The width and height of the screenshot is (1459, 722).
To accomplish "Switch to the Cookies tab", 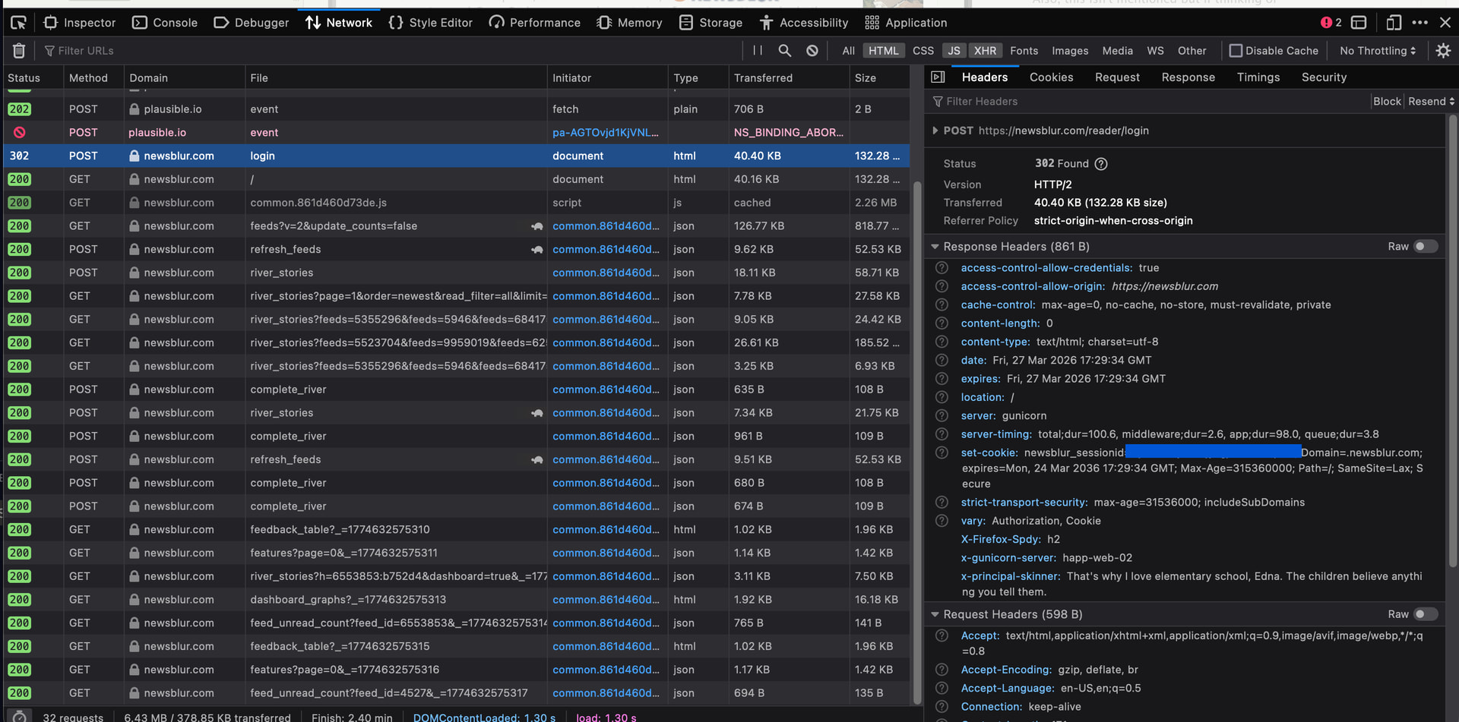I will pos(1051,77).
